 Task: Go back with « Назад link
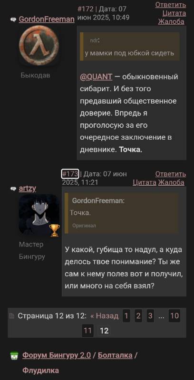tap(105, 316)
